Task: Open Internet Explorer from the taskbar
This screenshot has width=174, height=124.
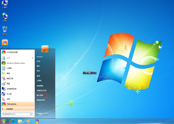Action: 12,121
